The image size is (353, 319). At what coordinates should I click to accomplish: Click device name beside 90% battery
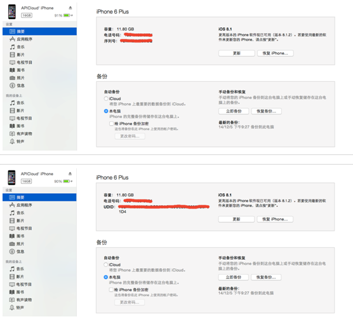(x=37, y=173)
